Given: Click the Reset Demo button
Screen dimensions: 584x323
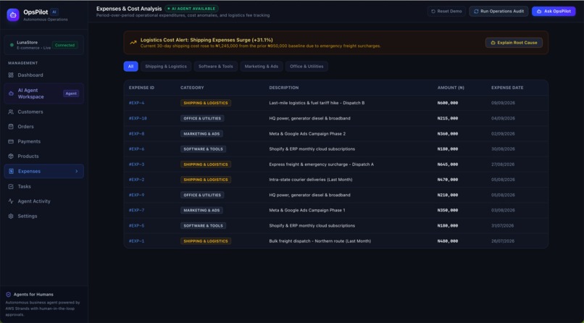Looking at the screenshot, I should pyautogui.click(x=446, y=11).
